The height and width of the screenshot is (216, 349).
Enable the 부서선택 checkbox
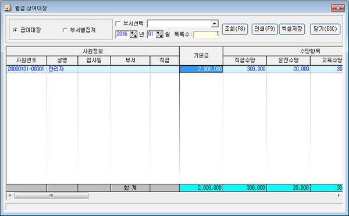118,23
